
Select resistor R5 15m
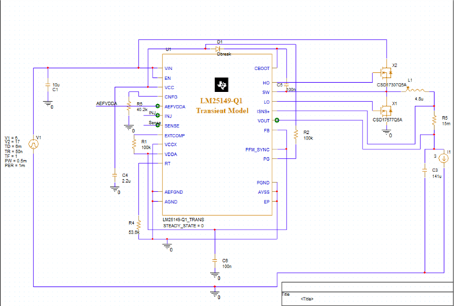coord(433,120)
